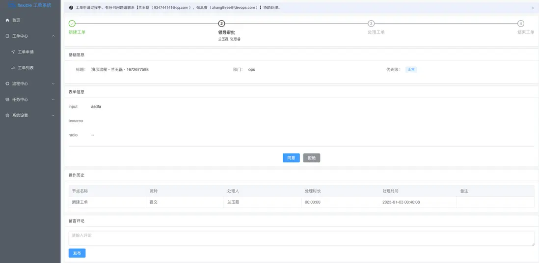Expand the 任务中心 menu chevron
The height and width of the screenshot is (263, 539).
[x=54, y=100]
